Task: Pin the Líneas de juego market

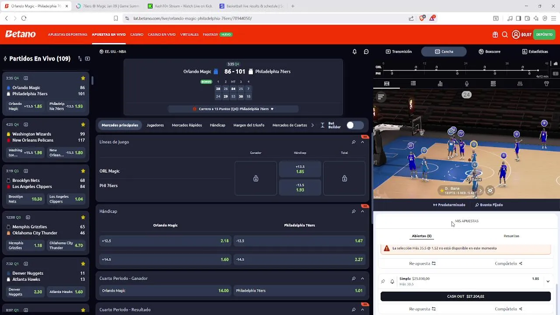Action: coord(353,142)
